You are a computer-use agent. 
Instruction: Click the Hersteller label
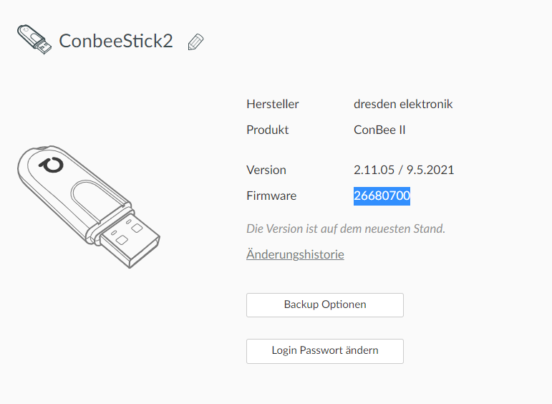click(272, 104)
